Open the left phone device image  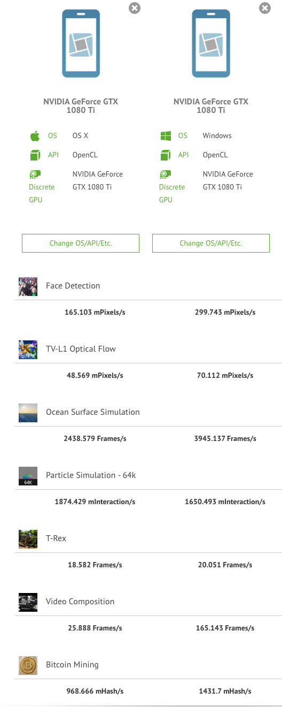(x=81, y=43)
